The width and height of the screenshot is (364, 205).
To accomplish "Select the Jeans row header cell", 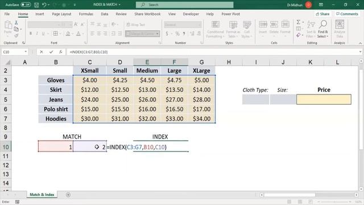I will click(x=56, y=100).
